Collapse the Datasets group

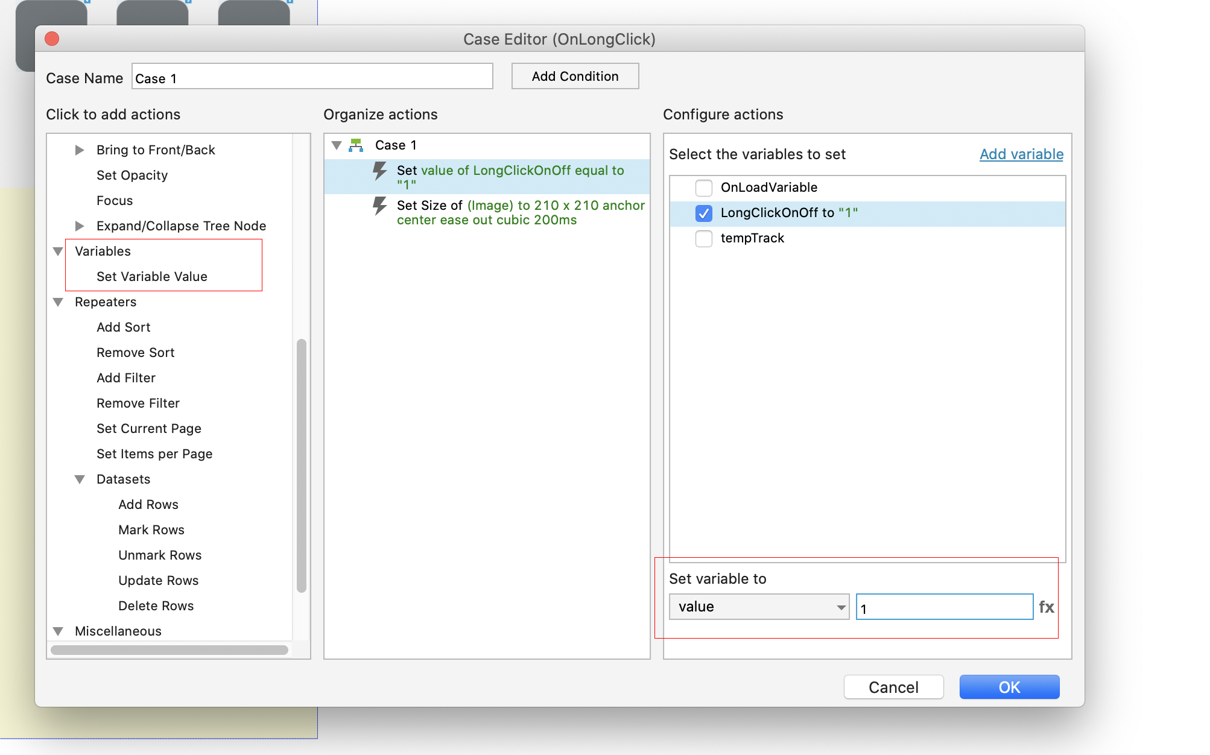pos(80,479)
